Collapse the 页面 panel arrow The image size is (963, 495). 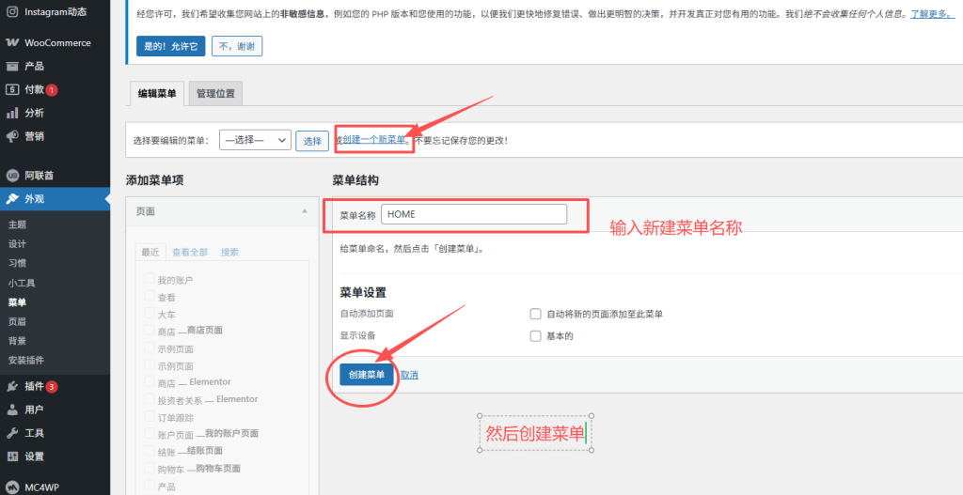click(304, 211)
